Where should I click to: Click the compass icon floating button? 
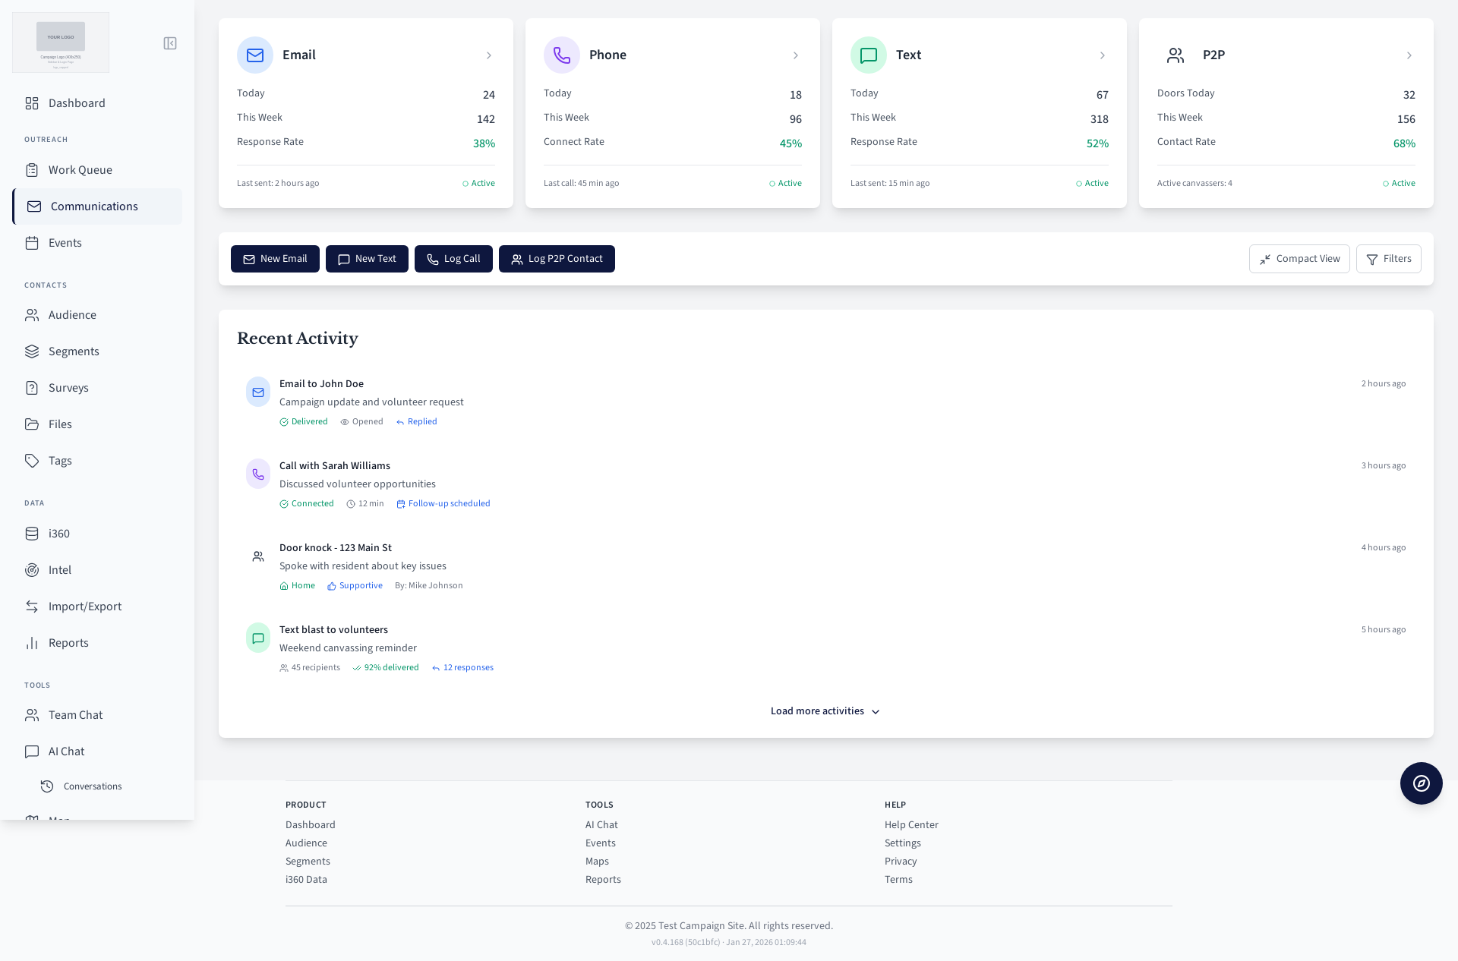[x=1421, y=783]
